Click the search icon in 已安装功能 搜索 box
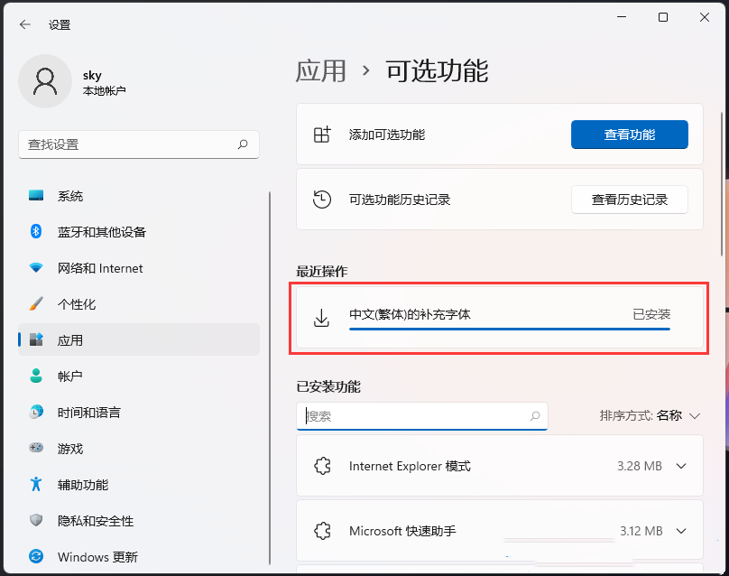Image resolution: width=729 pixels, height=576 pixels. point(535,416)
